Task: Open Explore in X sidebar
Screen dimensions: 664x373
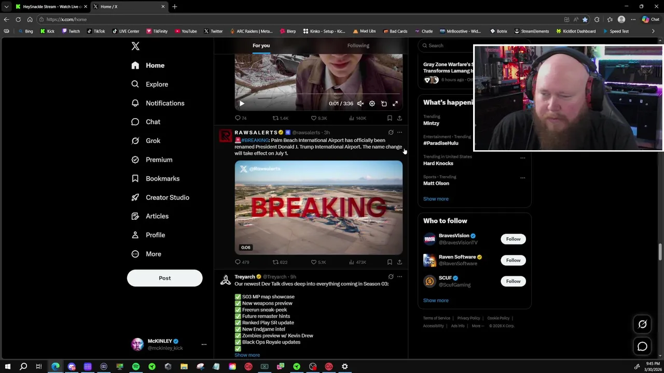Action: [150, 84]
